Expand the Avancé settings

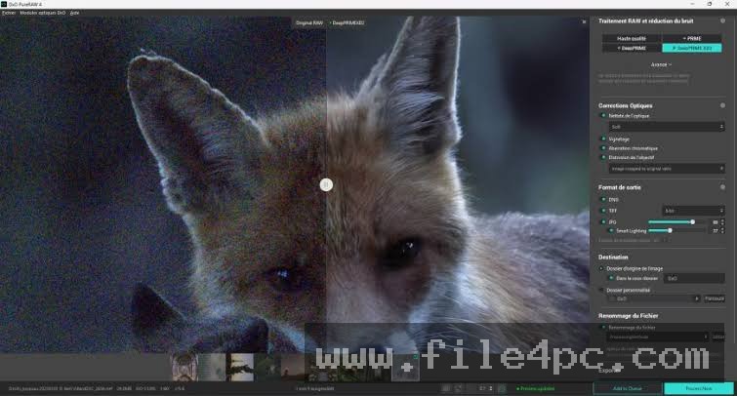[x=661, y=64]
